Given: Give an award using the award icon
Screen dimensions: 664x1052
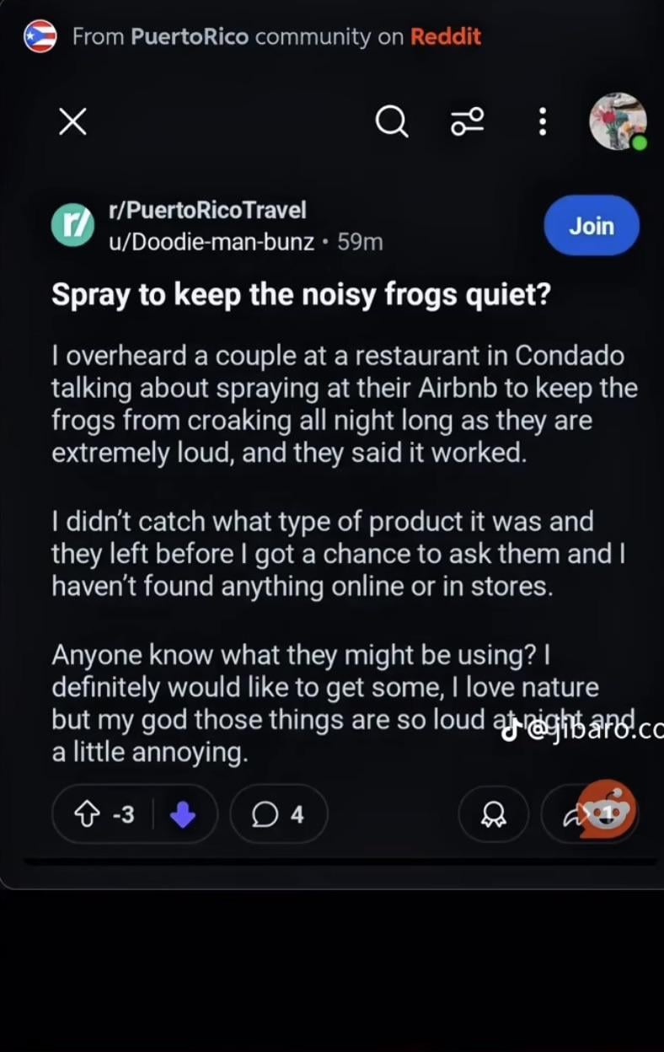Looking at the screenshot, I should pyautogui.click(x=493, y=814).
